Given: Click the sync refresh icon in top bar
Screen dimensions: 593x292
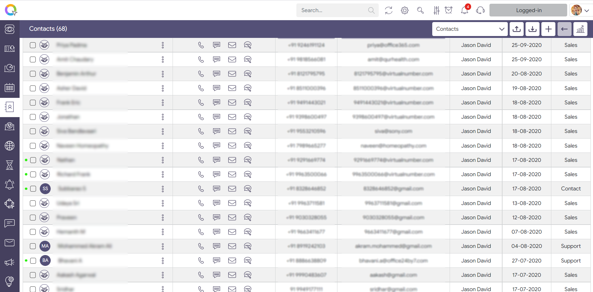Looking at the screenshot, I should (x=389, y=10).
